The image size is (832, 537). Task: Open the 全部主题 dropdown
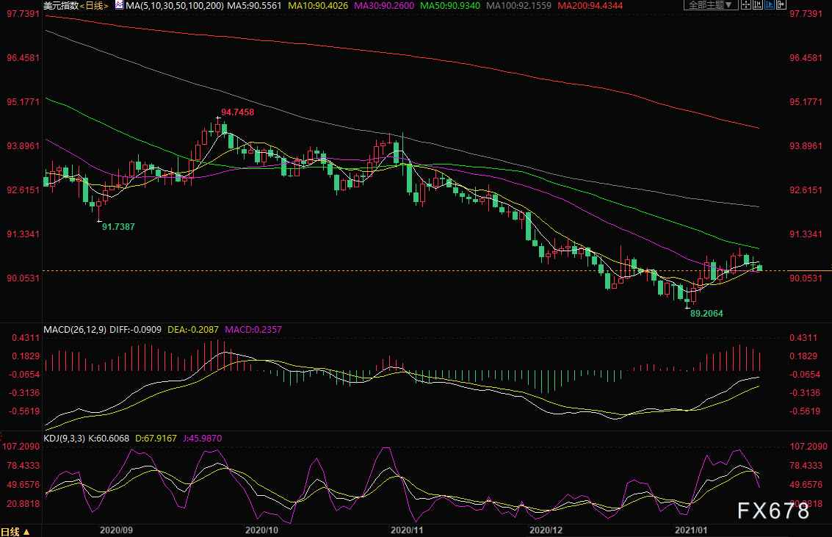[710, 4]
